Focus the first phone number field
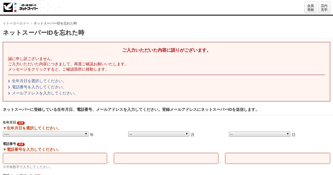The image size is (333, 175). (55, 158)
